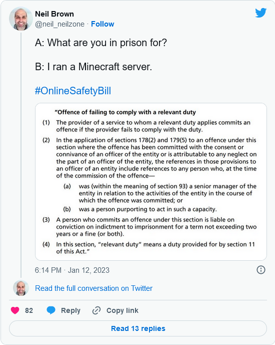Screen dimensions: 275x345
Task: Click the Copy link label
Action: point(122,310)
